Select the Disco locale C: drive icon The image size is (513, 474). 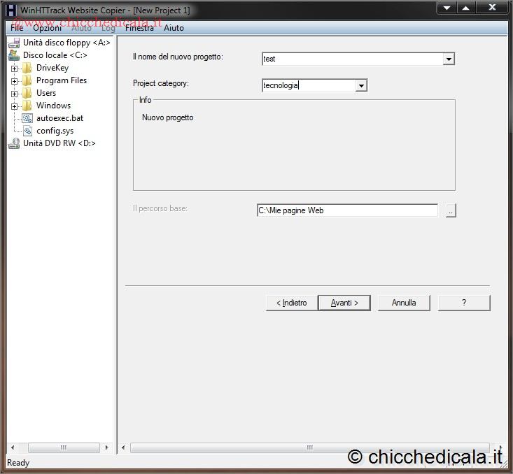[x=13, y=55]
